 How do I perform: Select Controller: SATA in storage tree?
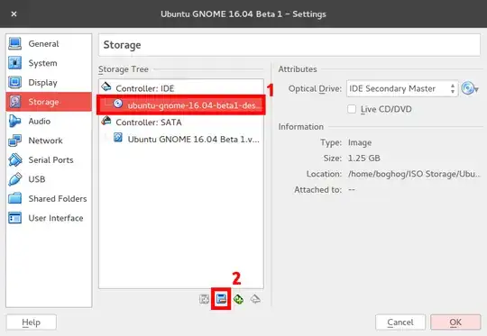tap(181, 123)
